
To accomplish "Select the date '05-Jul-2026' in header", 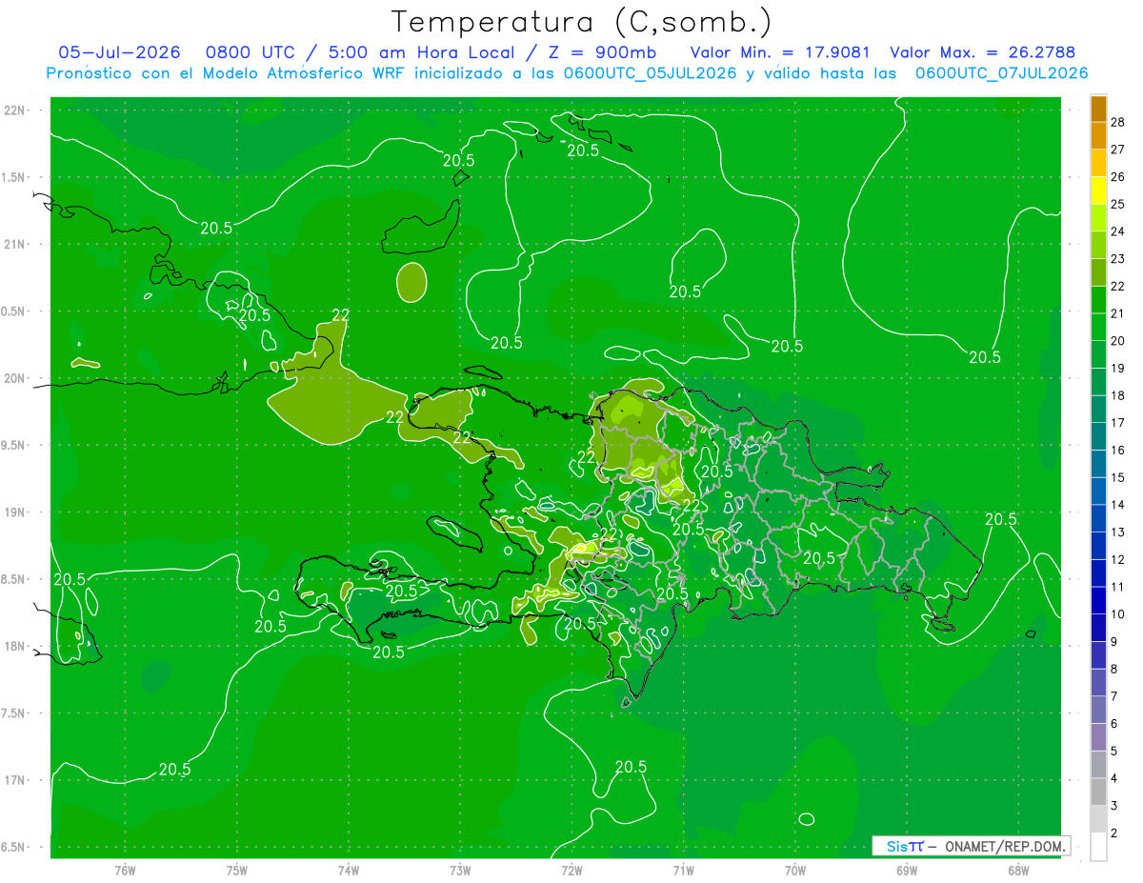I will click(x=119, y=52).
